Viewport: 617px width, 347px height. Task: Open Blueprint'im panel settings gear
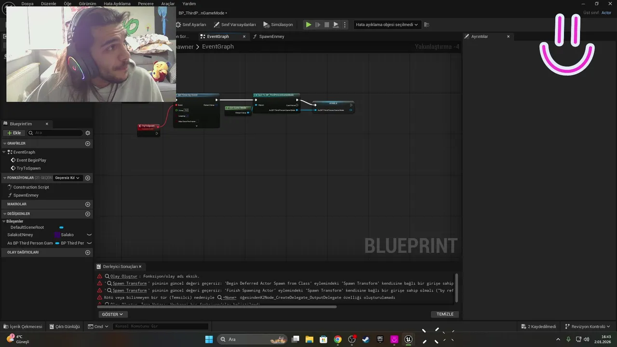[x=88, y=133]
